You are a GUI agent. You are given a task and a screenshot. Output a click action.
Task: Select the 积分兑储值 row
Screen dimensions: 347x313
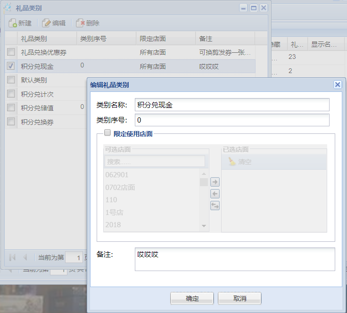pyautogui.click(x=46, y=108)
